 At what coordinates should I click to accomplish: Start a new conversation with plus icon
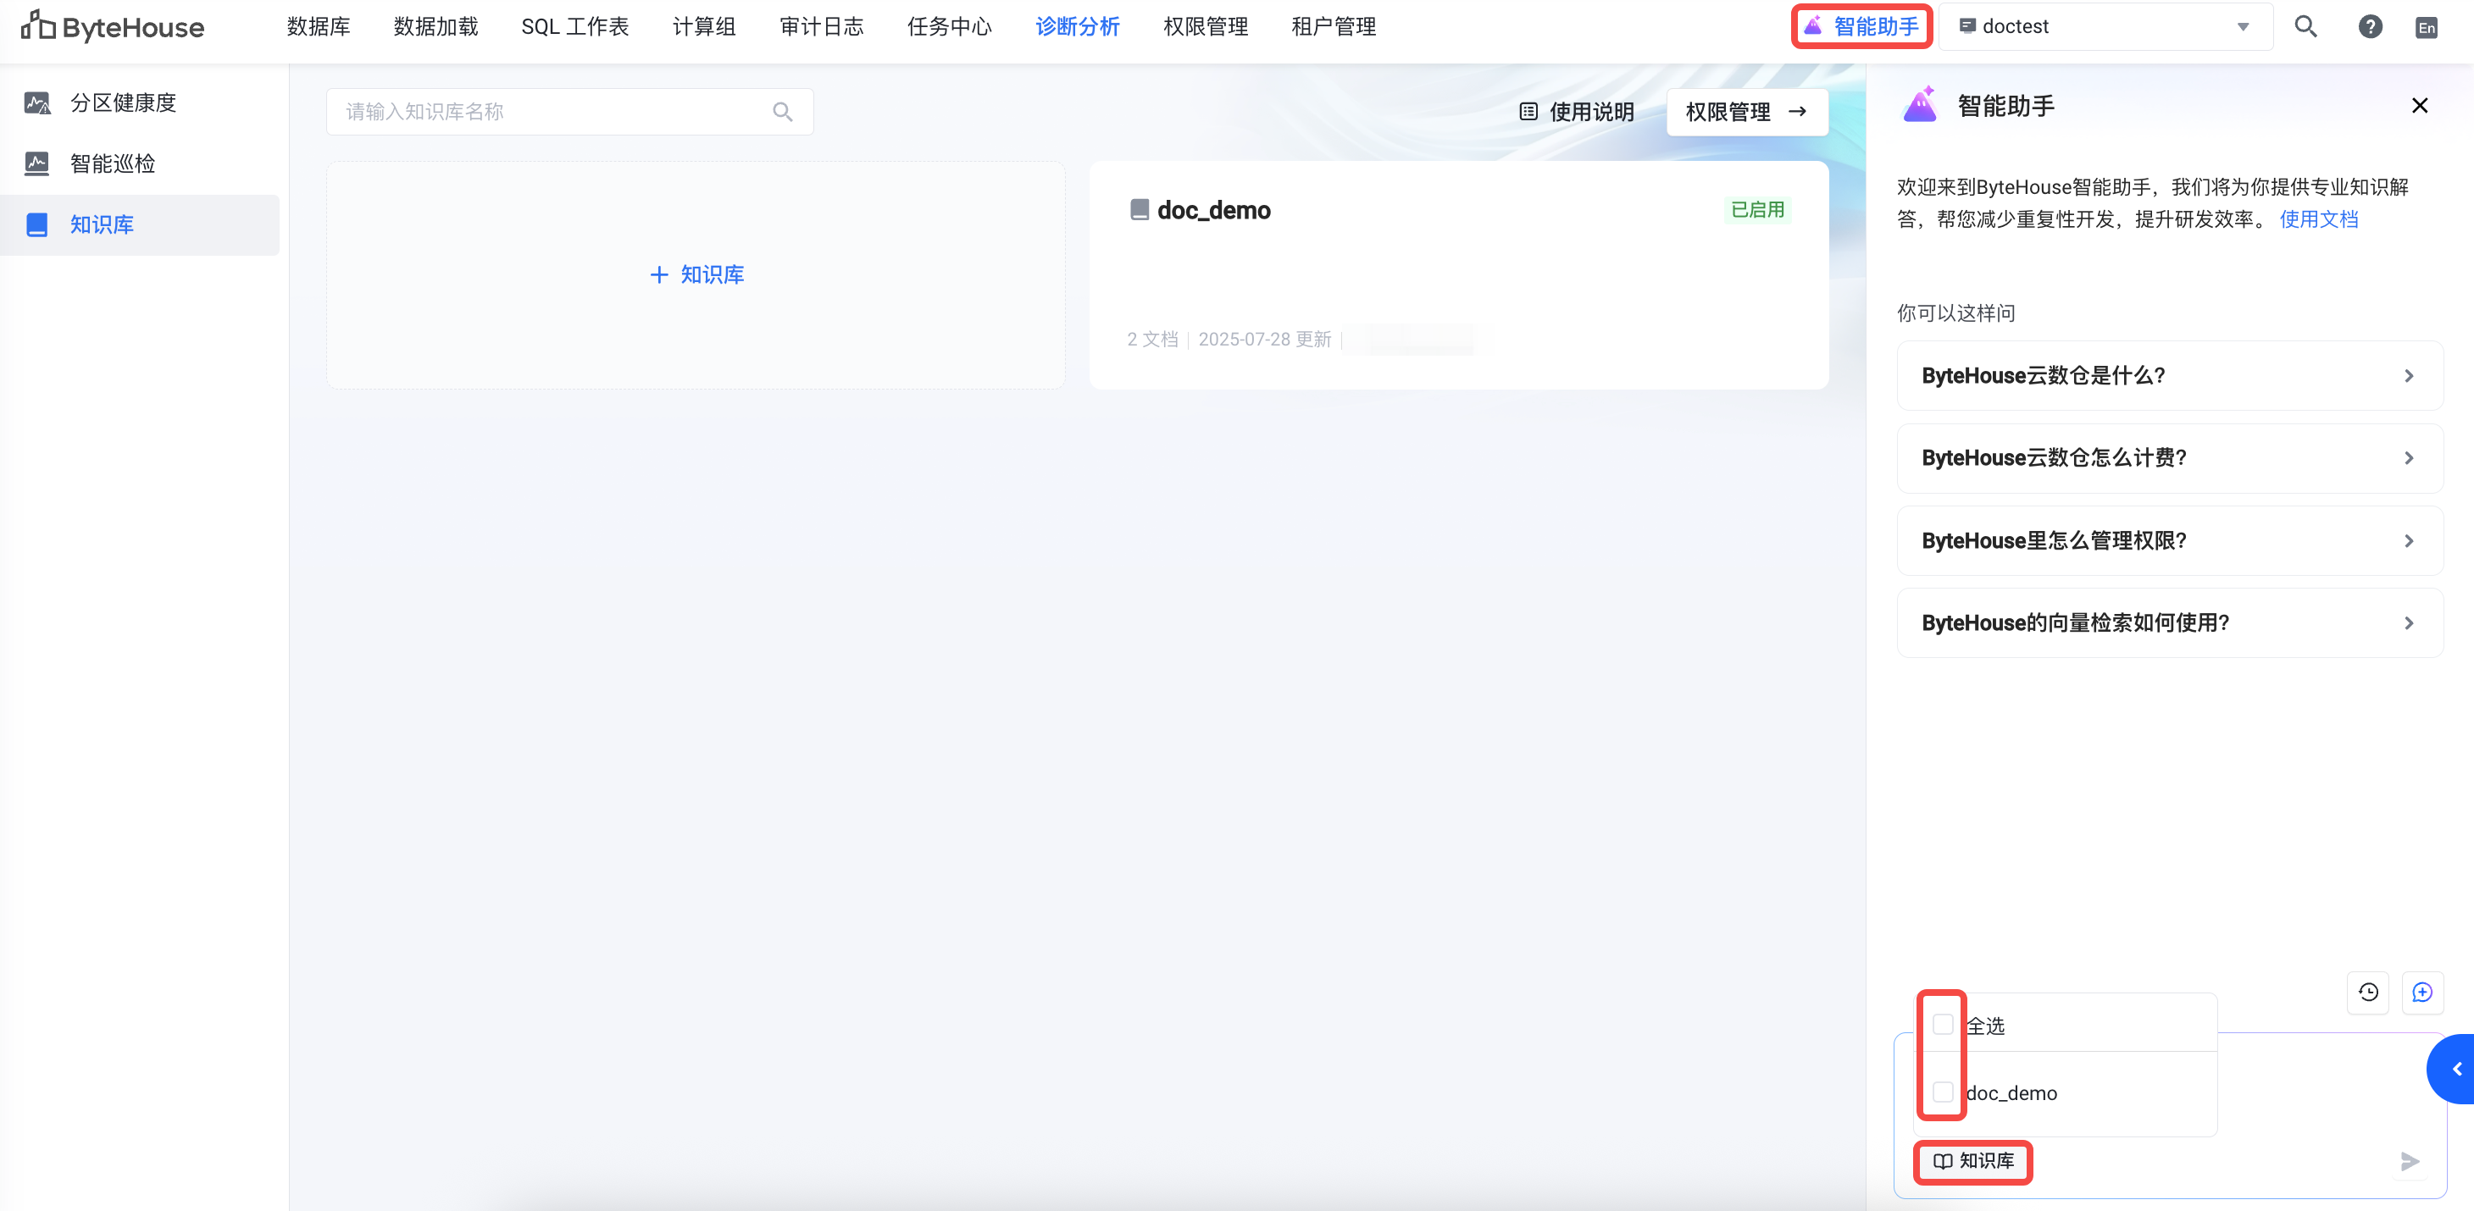coord(2421,993)
